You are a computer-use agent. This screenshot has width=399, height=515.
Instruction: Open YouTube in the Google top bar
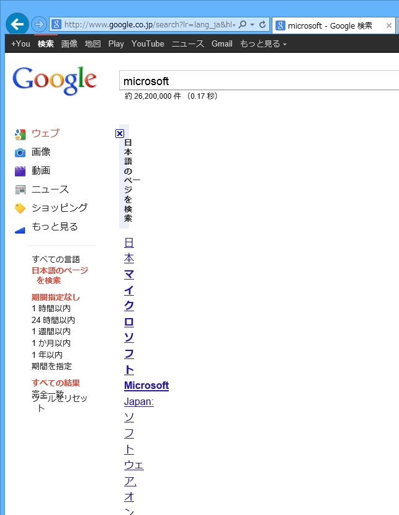click(x=148, y=43)
